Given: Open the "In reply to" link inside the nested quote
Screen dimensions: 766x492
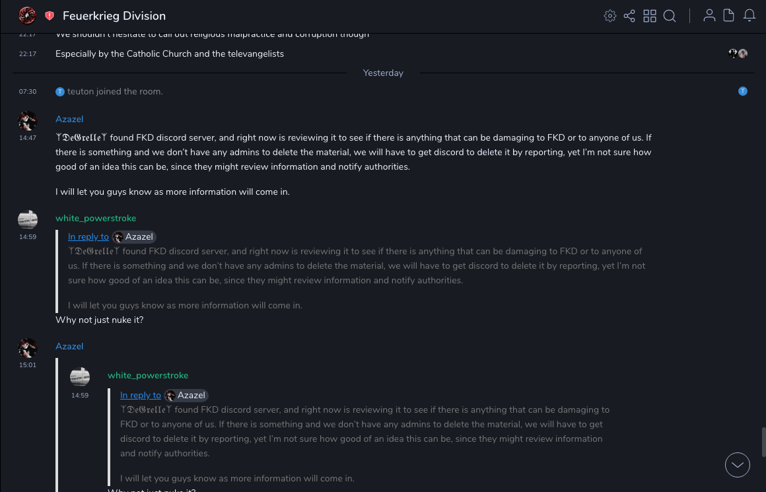Looking at the screenshot, I should click(x=141, y=396).
